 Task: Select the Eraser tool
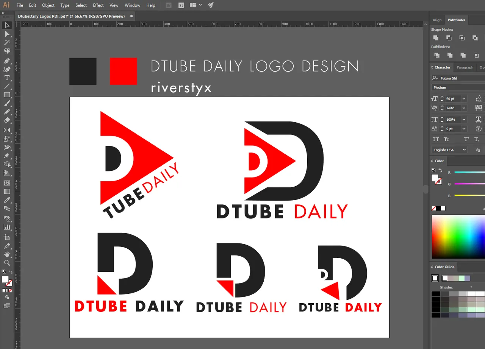pos(7,120)
